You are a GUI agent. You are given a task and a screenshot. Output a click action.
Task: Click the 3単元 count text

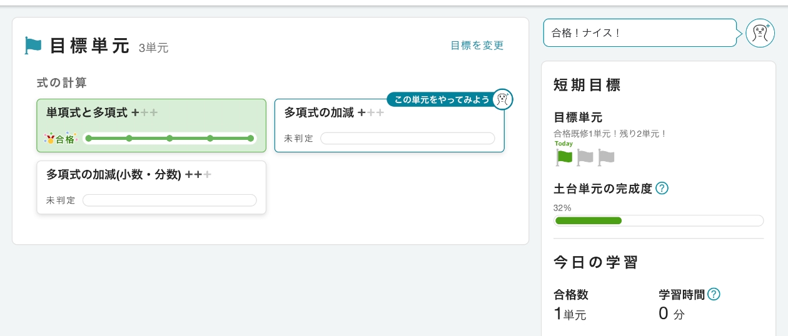click(154, 48)
